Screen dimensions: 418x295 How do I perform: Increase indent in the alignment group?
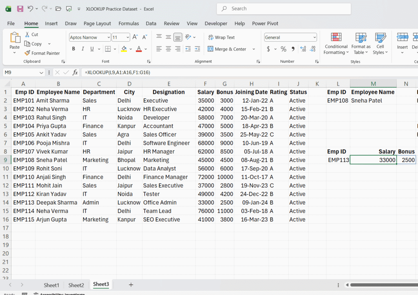[197, 49]
